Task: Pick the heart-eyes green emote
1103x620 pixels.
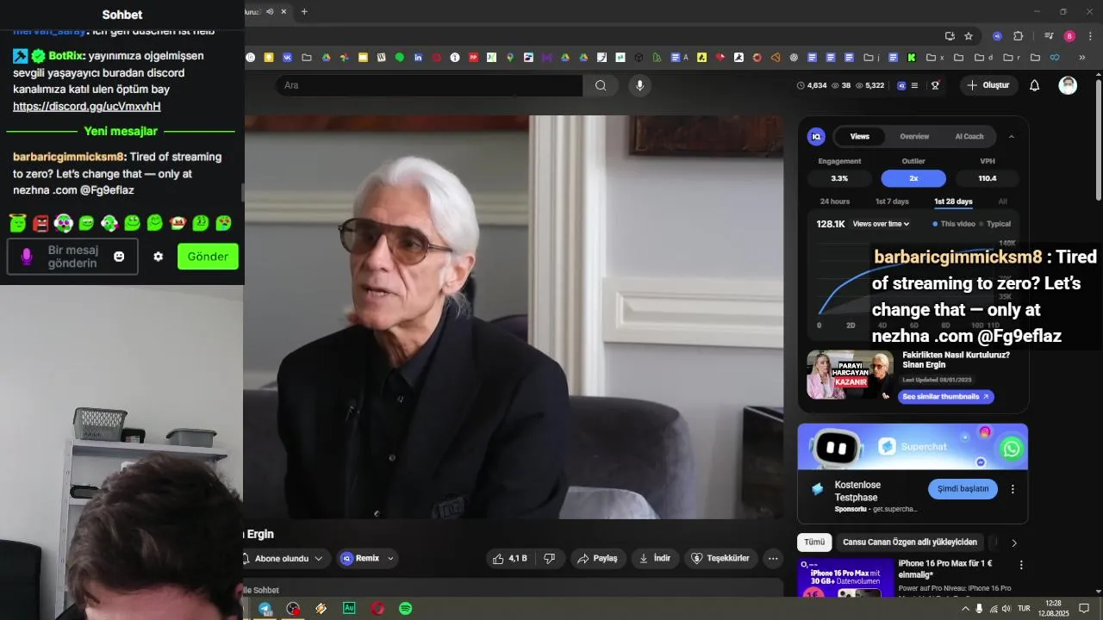Action: pyautogui.click(x=223, y=223)
